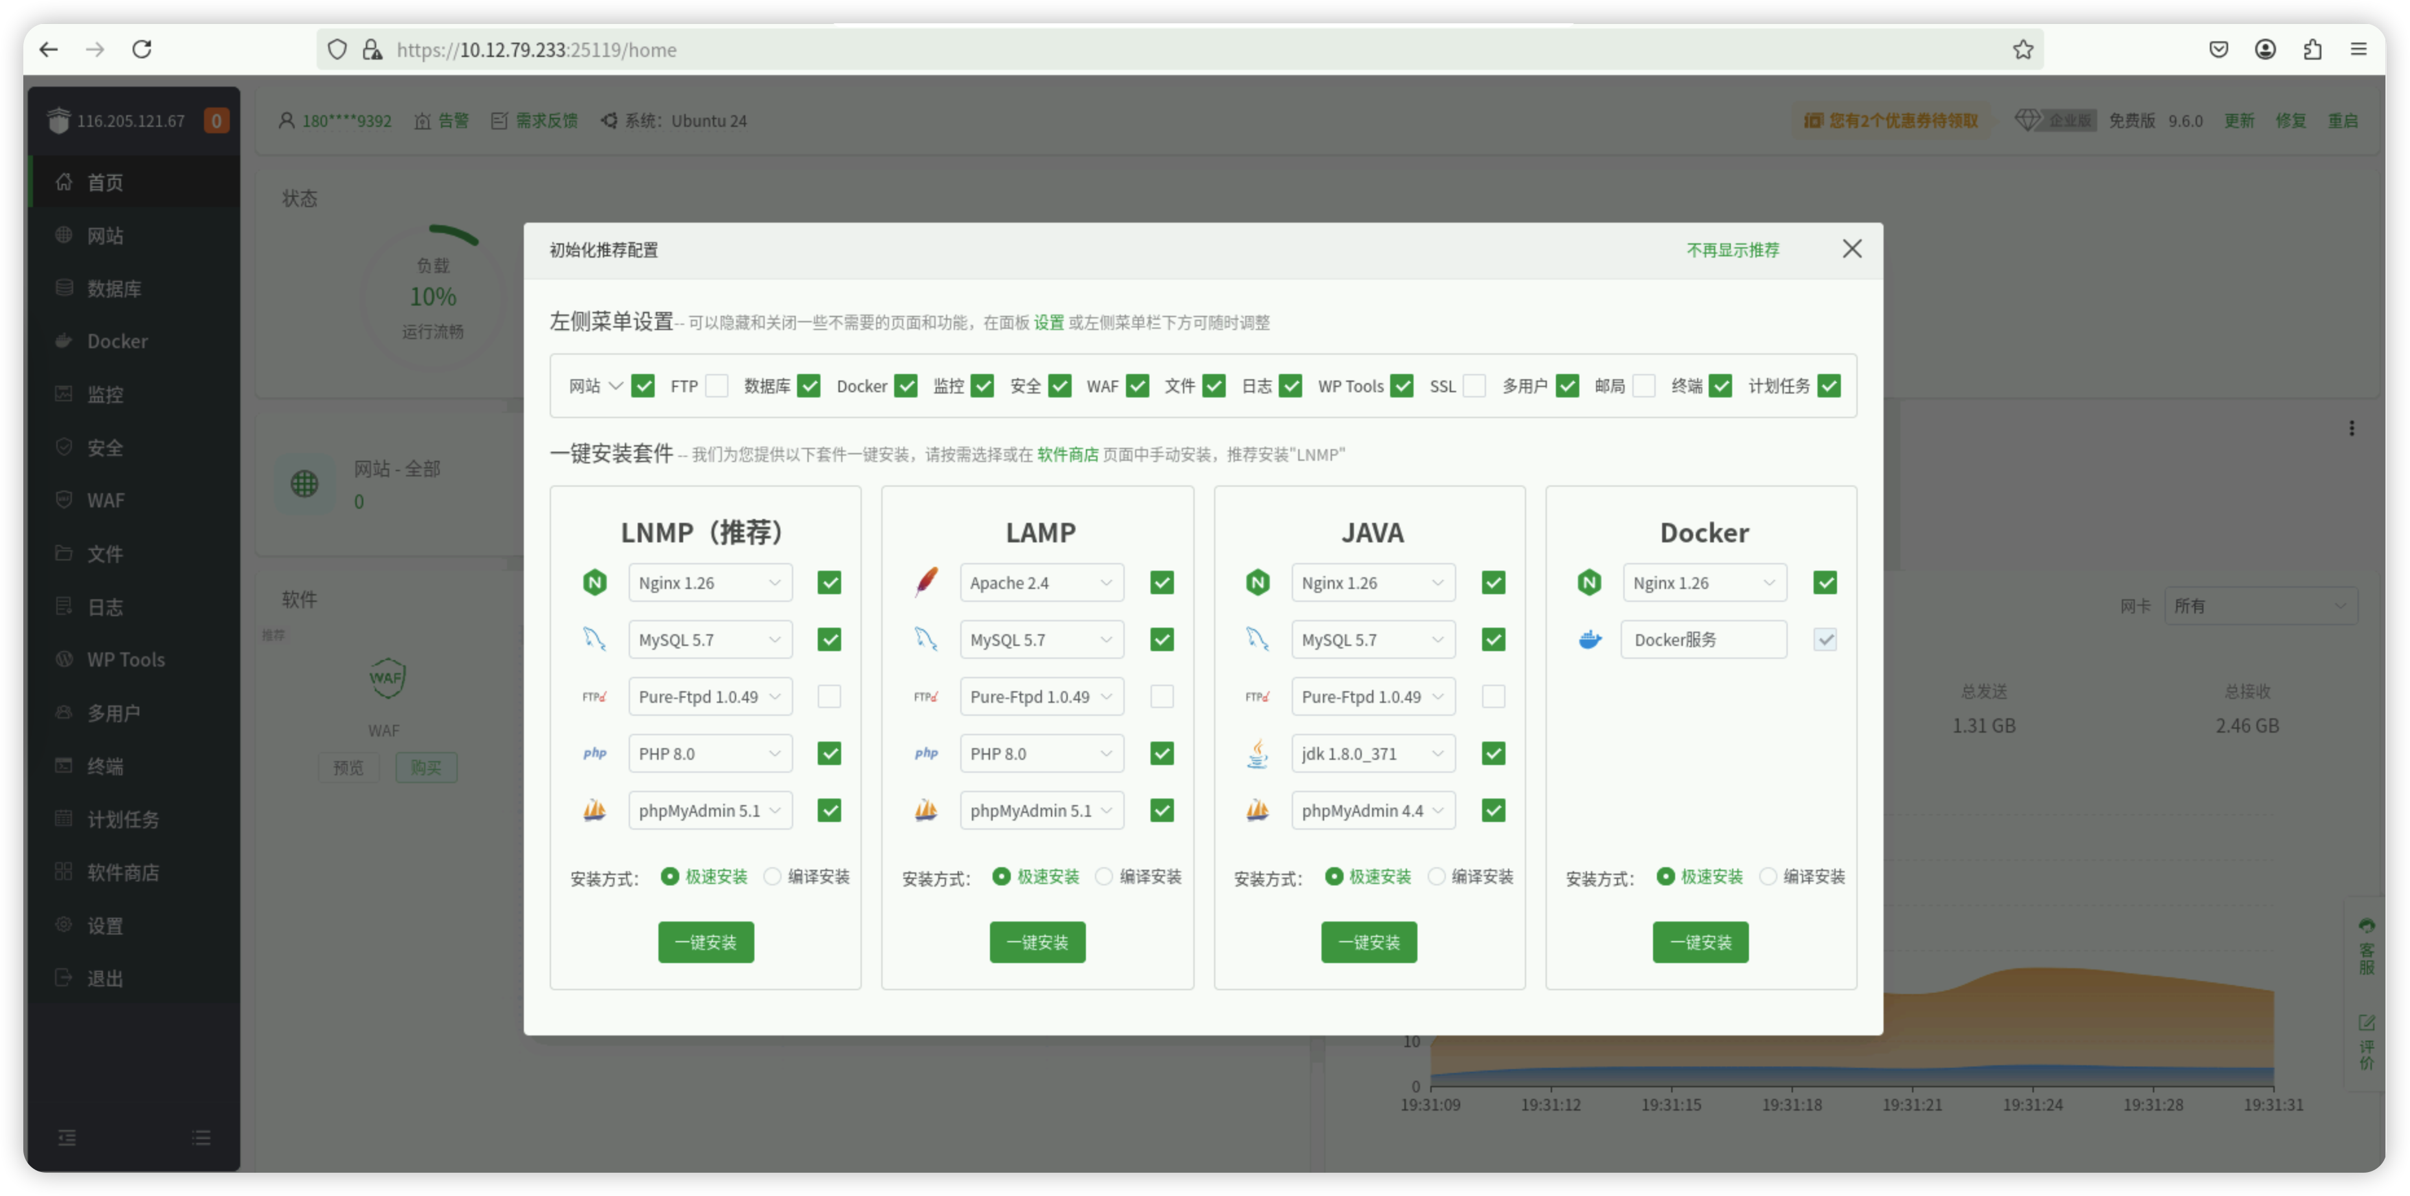Viewport: 2410px width, 1196px height.
Task: Open 计划任务 in the left sidebar
Action: (133, 819)
